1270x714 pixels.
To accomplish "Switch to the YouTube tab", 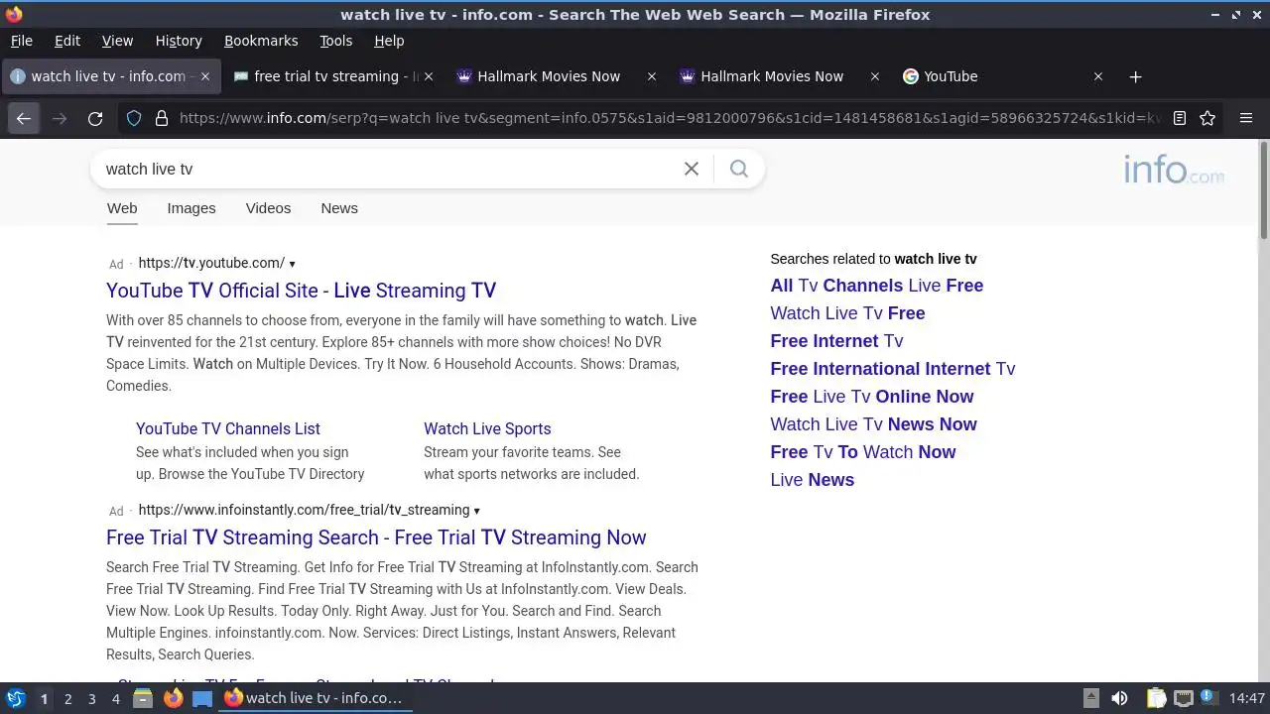I will [1002, 76].
